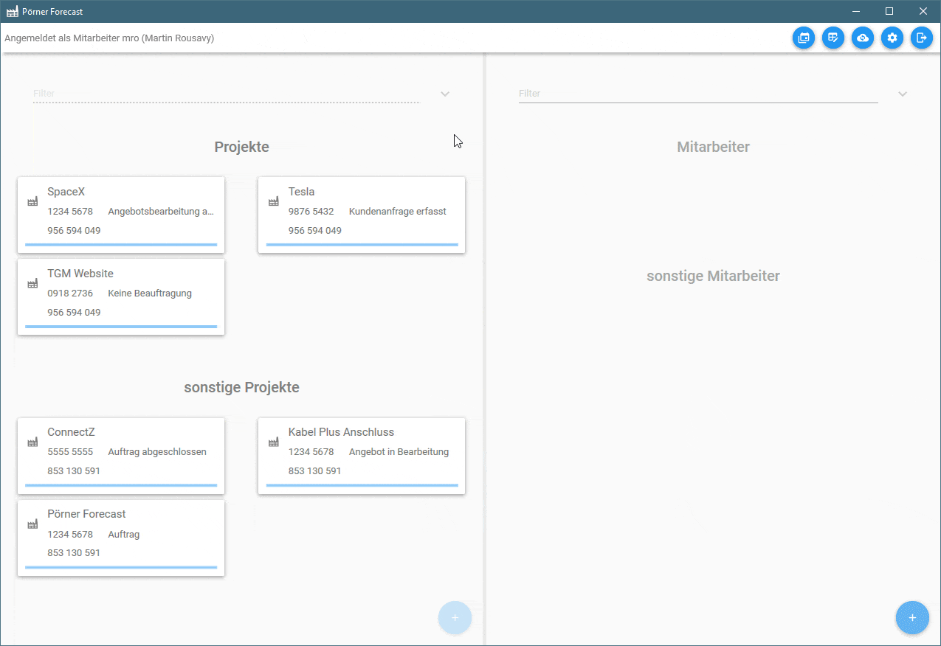Click the truncated 'Angebotsbearbeitung a…' status
Screen dimensions: 941x646
(161, 212)
